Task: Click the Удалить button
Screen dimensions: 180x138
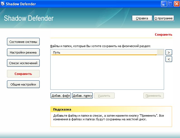Action: (x=104, y=96)
